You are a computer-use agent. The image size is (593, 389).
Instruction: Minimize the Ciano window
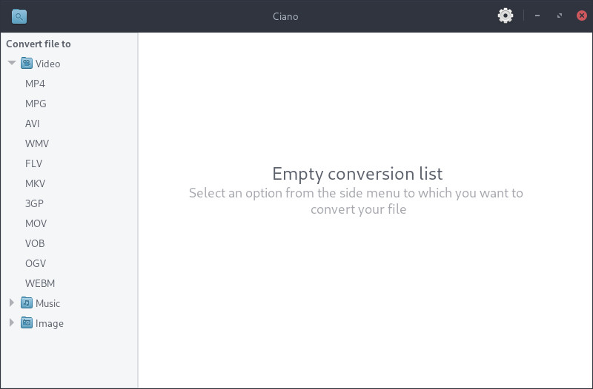click(x=537, y=16)
